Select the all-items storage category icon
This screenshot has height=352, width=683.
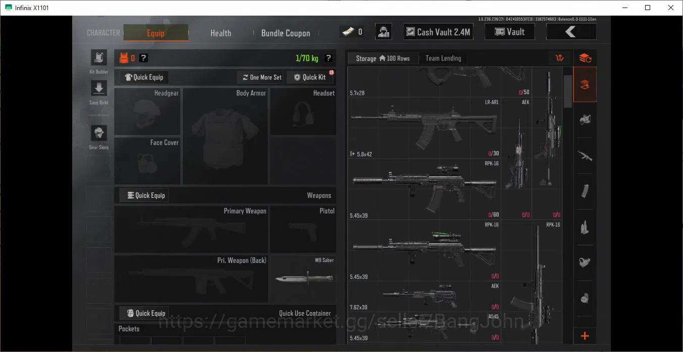click(585, 85)
